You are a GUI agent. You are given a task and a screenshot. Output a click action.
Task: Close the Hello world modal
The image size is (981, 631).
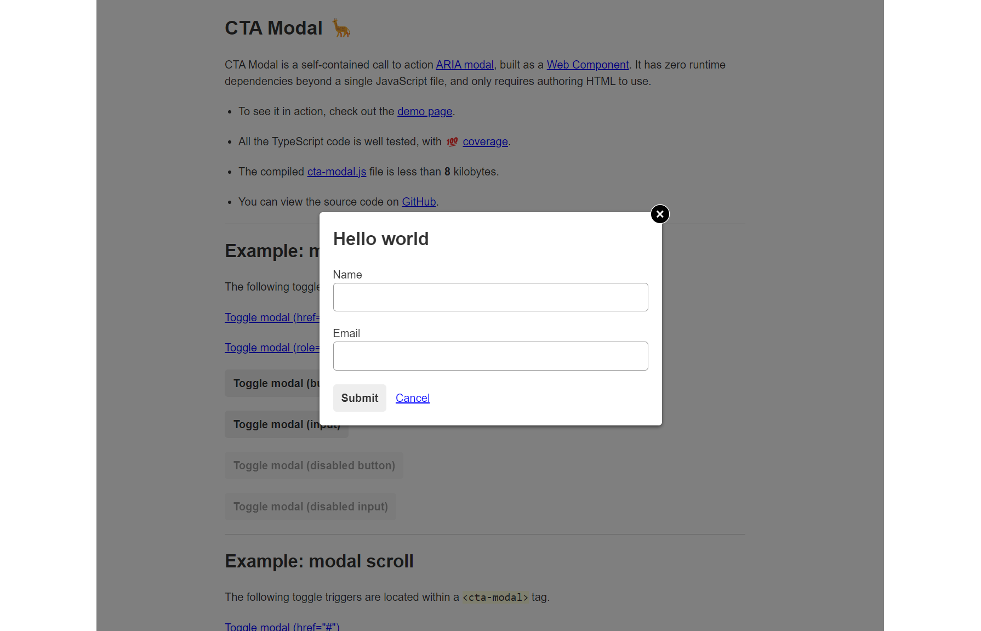(x=660, y=214)
